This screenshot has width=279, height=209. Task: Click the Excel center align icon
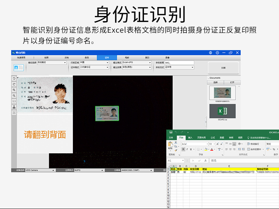(x=230, y=149)
